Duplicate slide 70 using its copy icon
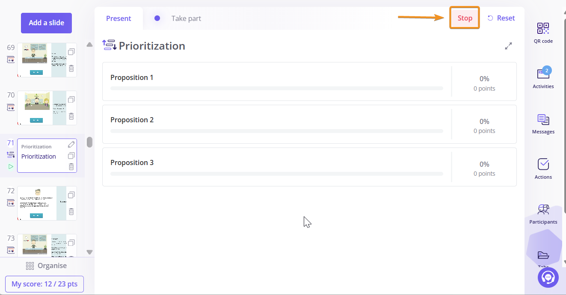Screen dimensions: 566x295 (71, 100)
